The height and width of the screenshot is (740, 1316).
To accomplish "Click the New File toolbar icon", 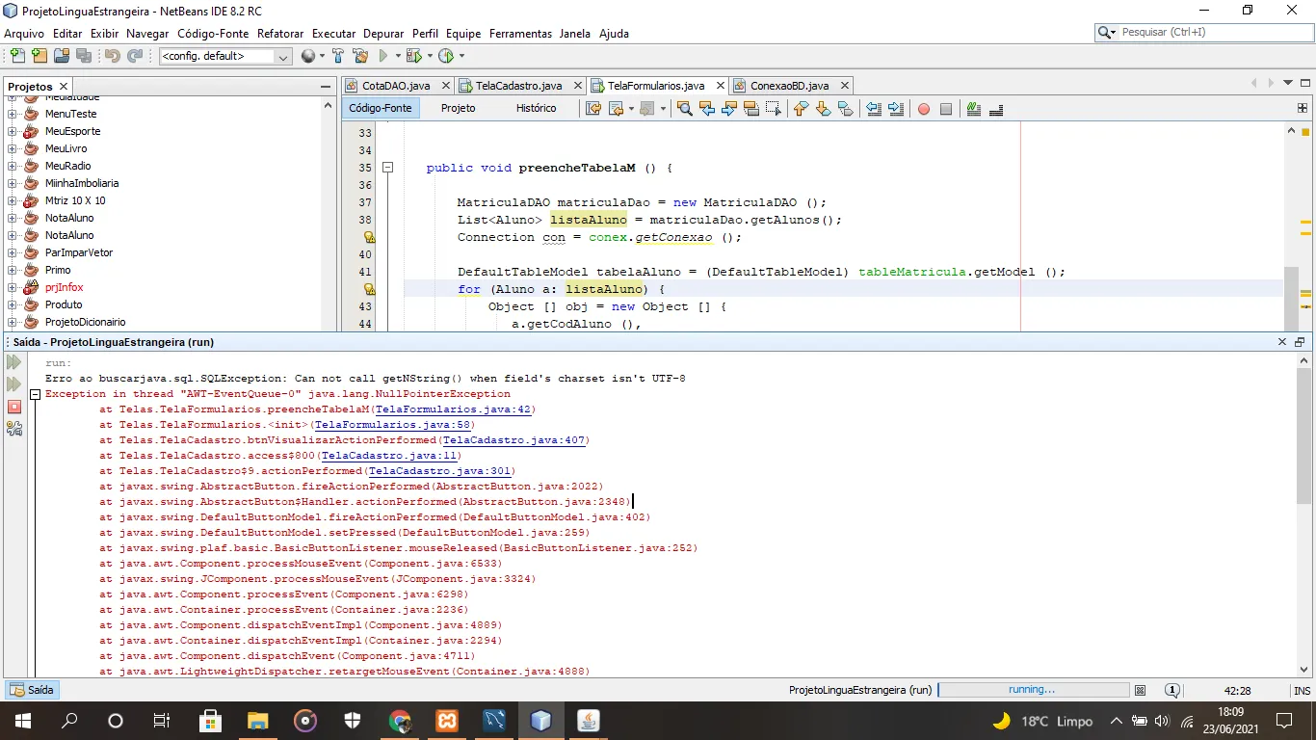I will click(x=18, y=56).
